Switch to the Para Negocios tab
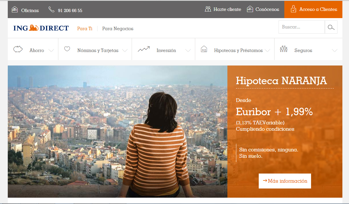The image size is (349, 204). 118,29
